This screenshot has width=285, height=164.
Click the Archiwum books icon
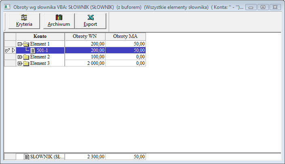coord(59,17)
